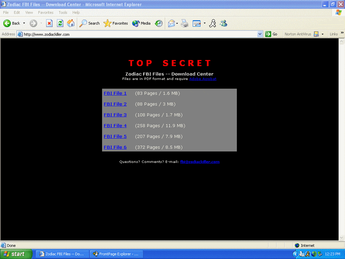The width and height of the screenshot is (345, 259).
Task: Click the Forward navigation button
Action: [34, 23]
